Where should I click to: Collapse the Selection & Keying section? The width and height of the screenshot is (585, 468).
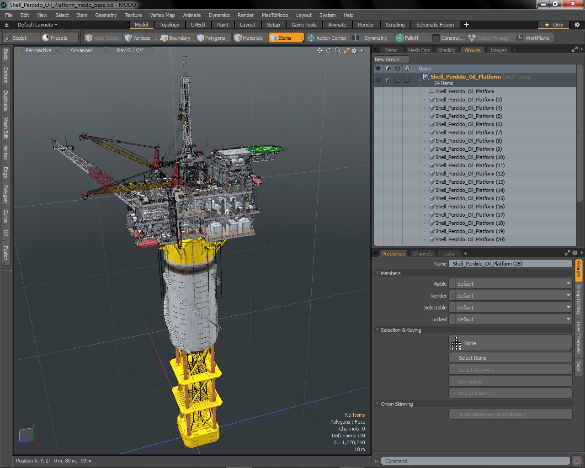tap(378, 330)
